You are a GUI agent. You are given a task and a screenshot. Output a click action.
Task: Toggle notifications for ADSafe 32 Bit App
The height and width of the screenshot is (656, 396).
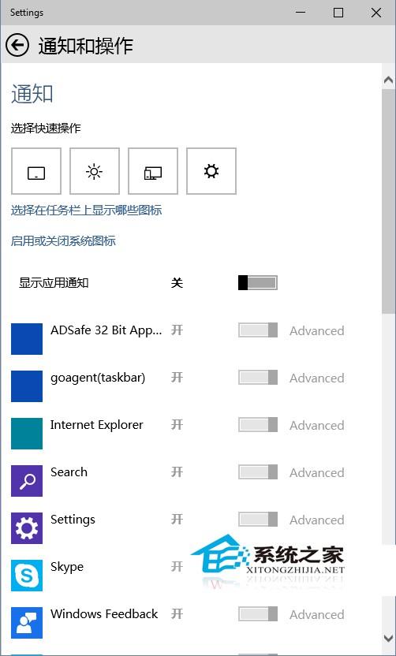(x=257, y=330)
